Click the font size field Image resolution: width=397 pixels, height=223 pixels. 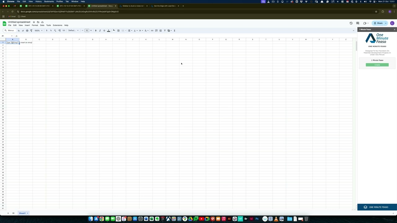click(87, 30)
